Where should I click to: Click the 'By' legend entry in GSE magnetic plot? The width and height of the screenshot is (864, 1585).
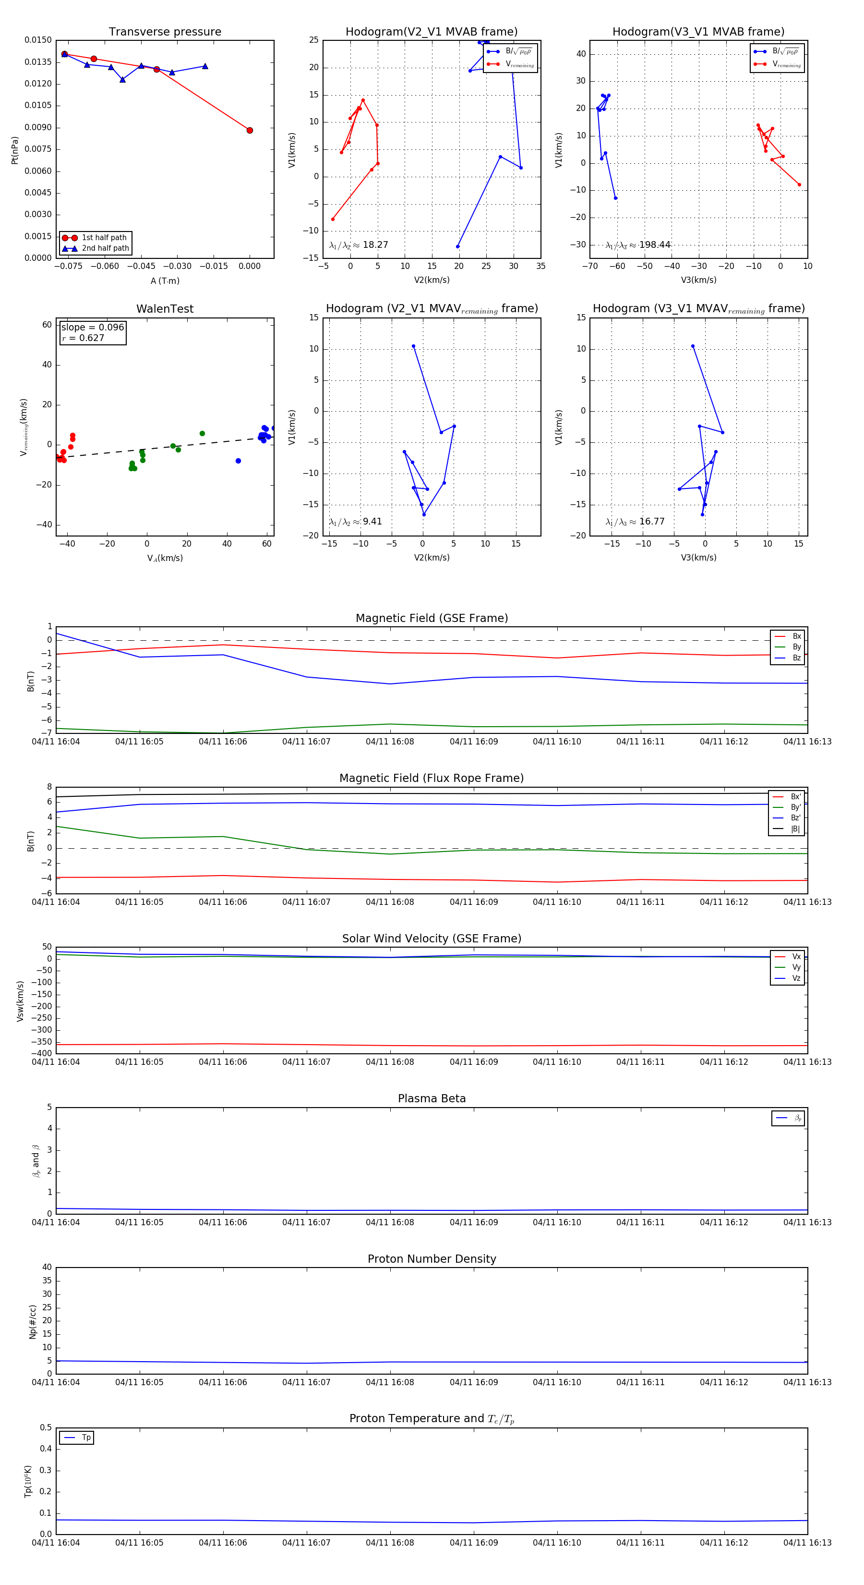pos(788,647)
